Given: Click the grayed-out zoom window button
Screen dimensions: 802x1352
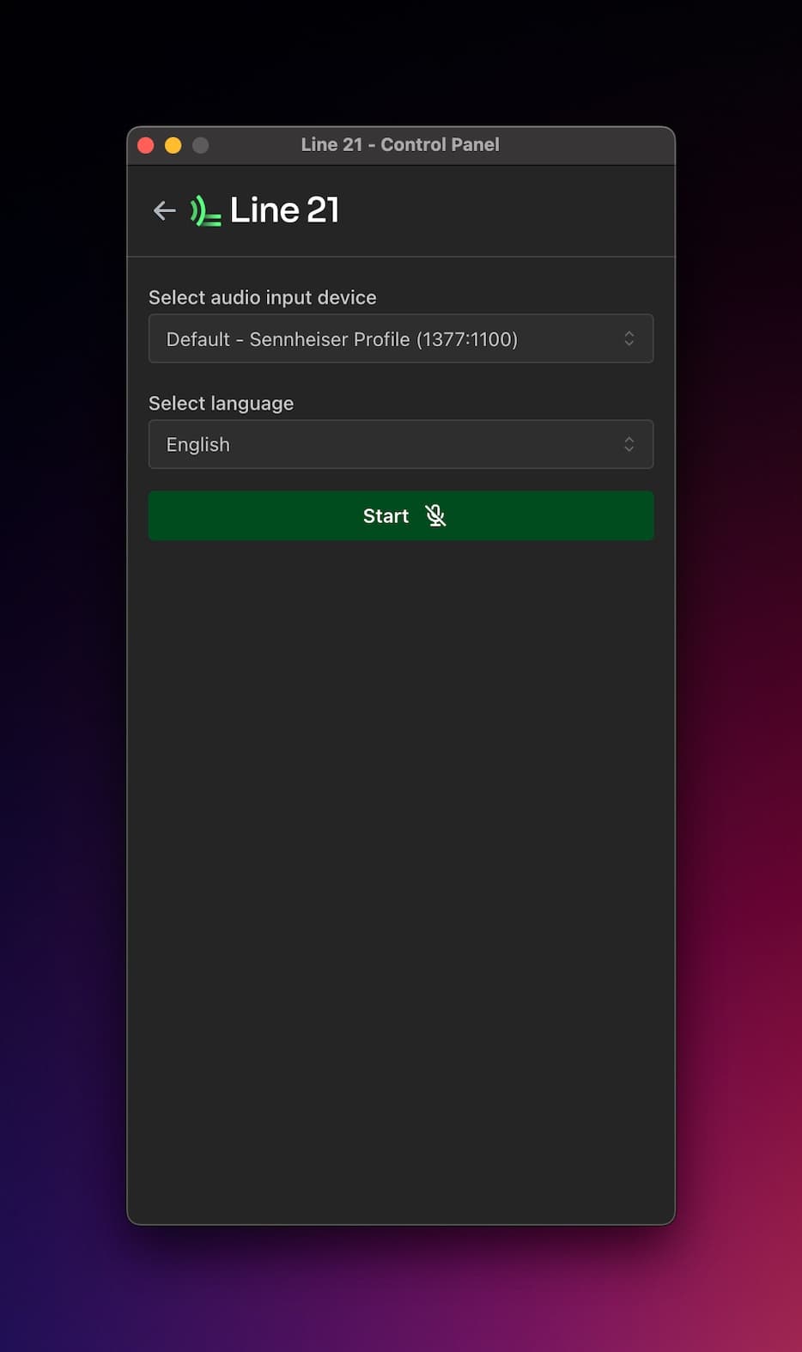Looking at the screenshot, I should (201, 145).
